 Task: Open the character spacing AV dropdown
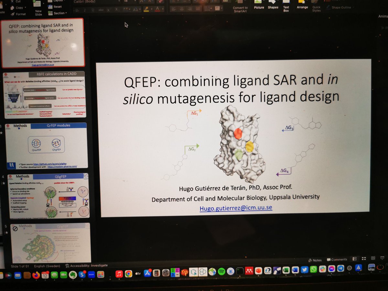[127, 10]
